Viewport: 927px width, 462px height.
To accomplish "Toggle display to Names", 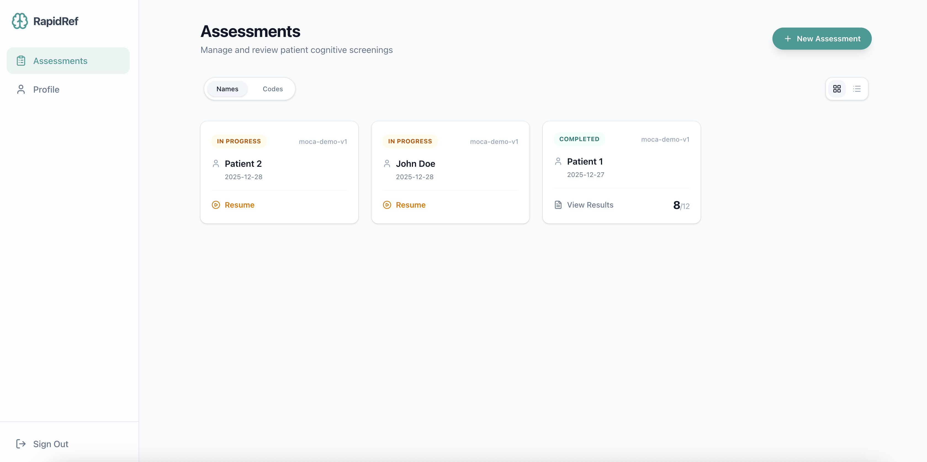I will coord(227,89).
